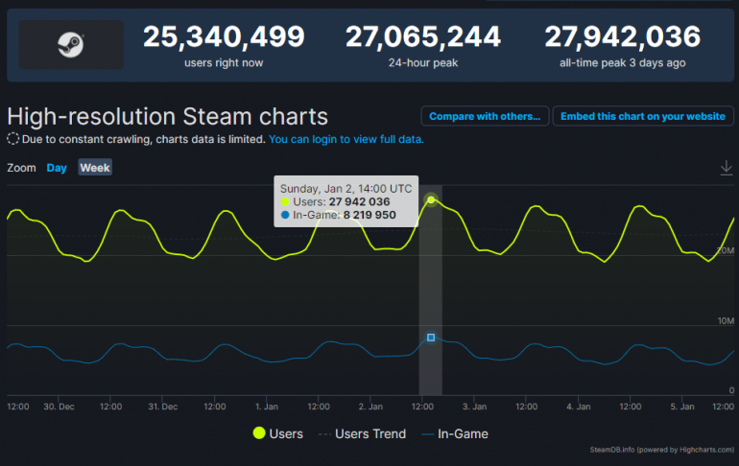Toggle the Users series in legend
The height and width of the screenshot is (466, 739).
click(x=277, y=433)
